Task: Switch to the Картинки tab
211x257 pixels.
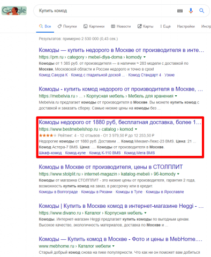Action: coord(94,26)
